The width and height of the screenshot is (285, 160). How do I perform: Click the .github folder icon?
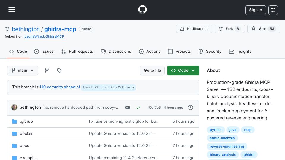(x=15, y=121)
